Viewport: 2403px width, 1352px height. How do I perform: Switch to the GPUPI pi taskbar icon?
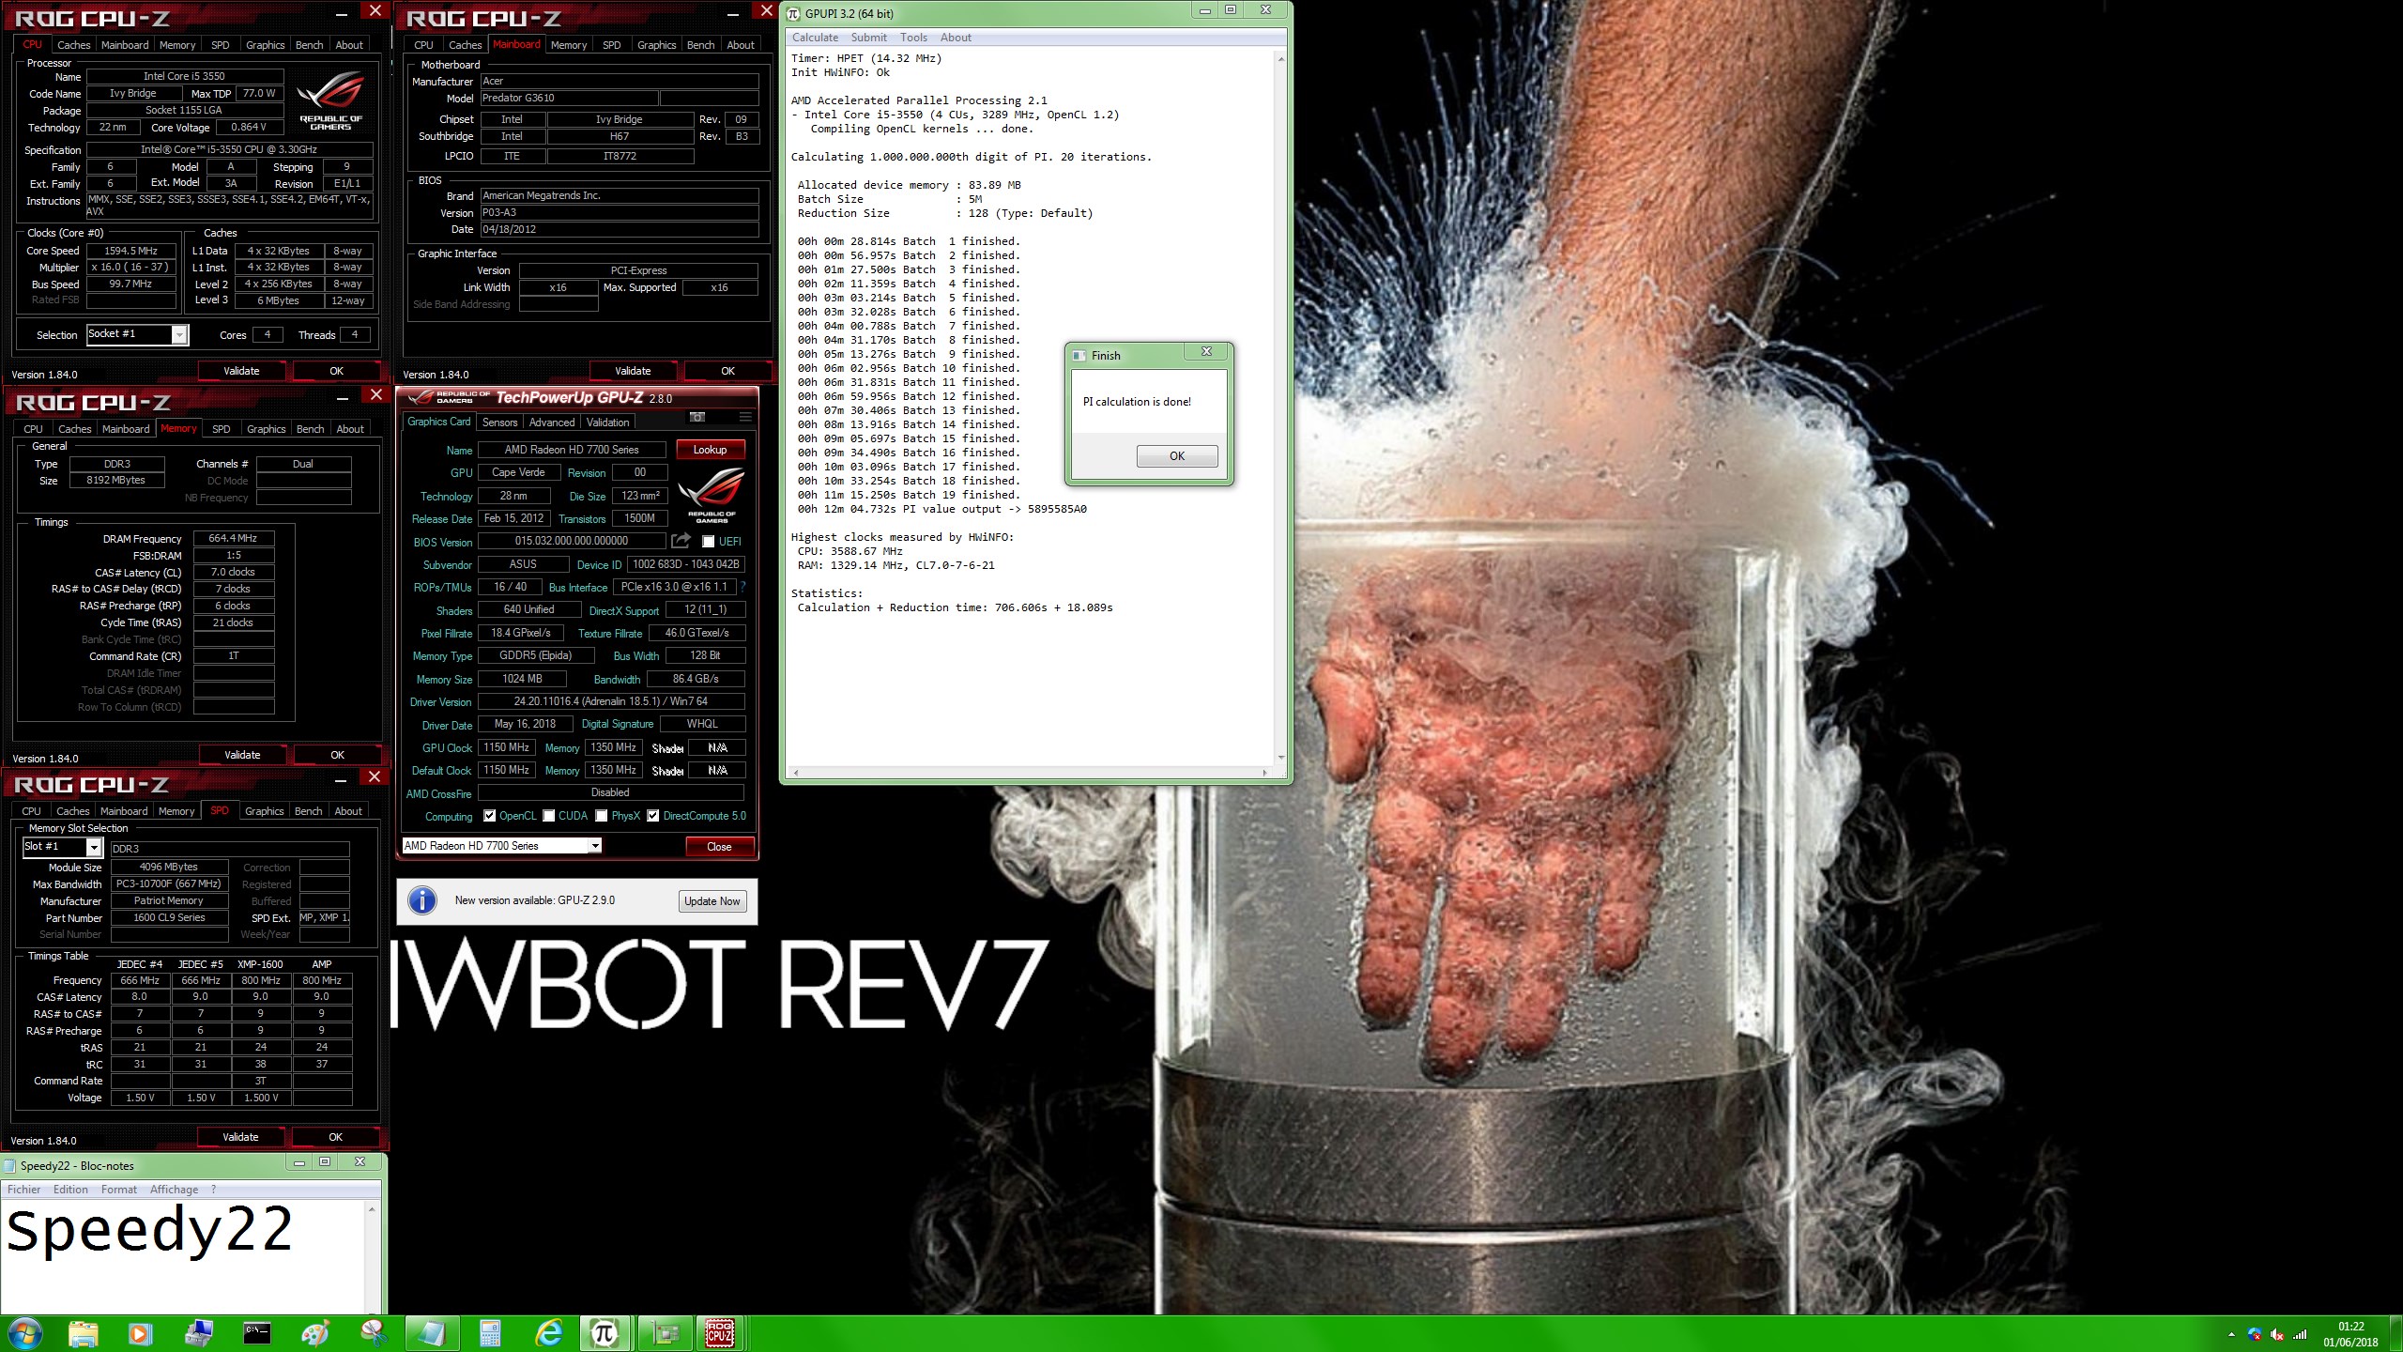pyautogui.click(x=605, y=1333)
